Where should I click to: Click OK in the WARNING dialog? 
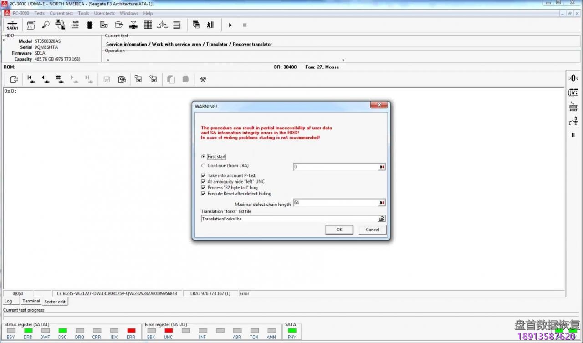coord(339,230)
